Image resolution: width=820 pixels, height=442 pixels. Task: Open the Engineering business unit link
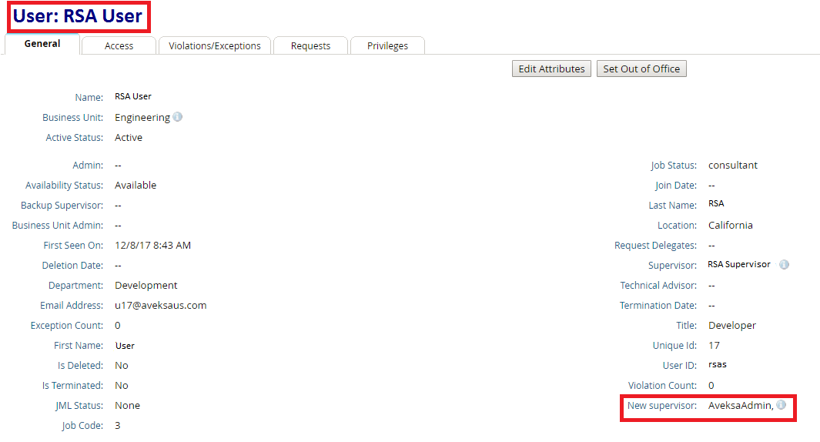click(x=142, y=118)
